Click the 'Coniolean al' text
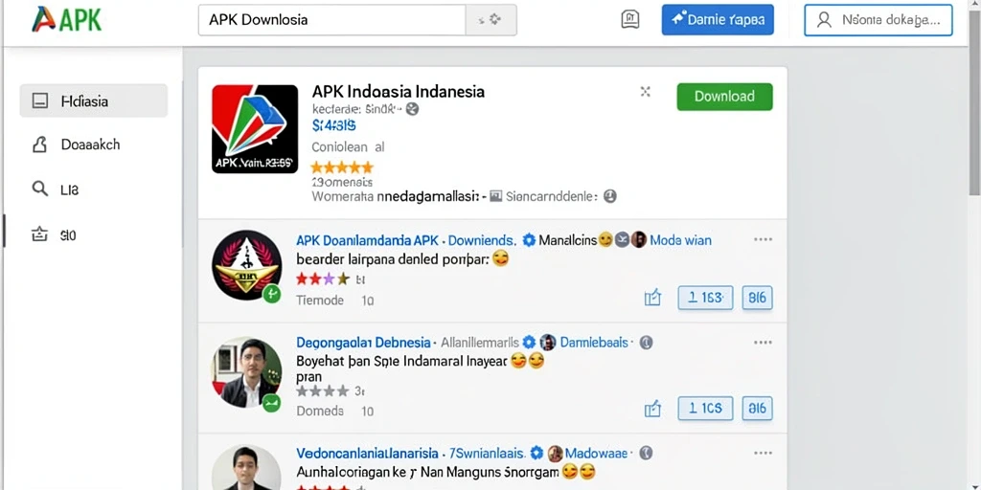 coord(348,147)
